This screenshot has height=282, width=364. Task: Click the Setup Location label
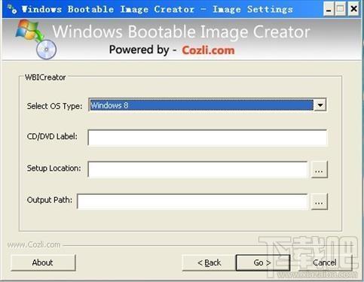54,168
